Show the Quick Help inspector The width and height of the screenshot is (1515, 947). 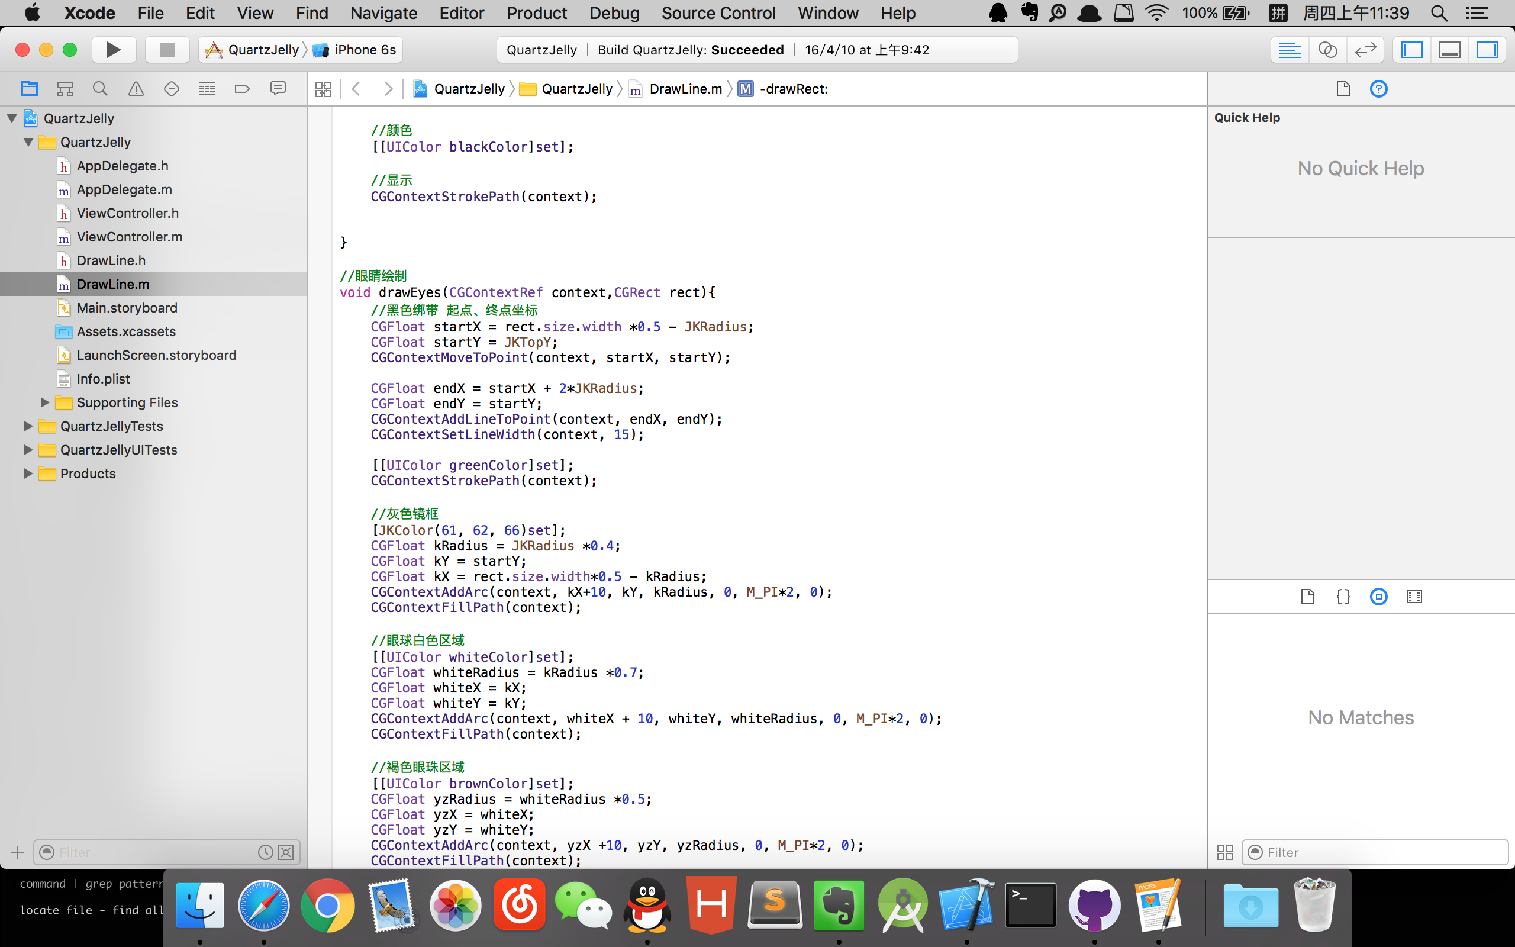[1378, 89]
